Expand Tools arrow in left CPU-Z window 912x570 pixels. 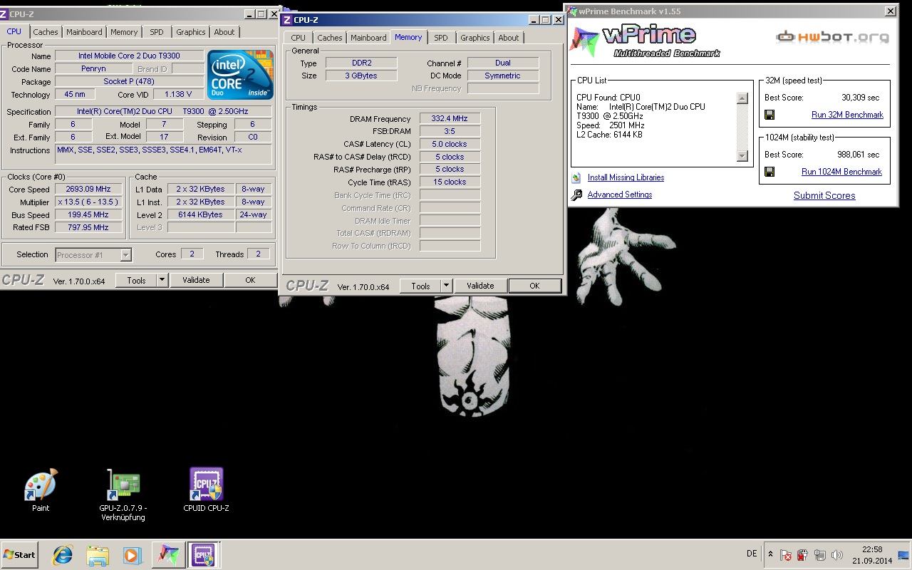click(162, 280)
